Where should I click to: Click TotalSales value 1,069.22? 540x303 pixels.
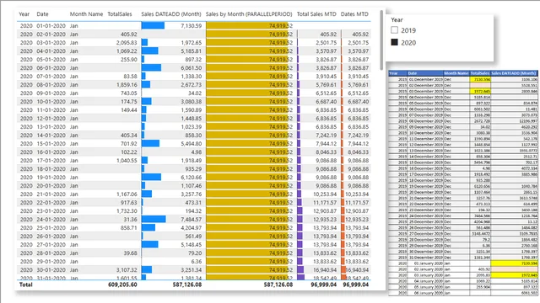(127, 51)
